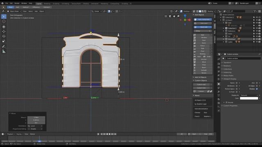Toggle Wireframe checkbox in Viewport Display
Screen dimensions: 262x147
point(237,86)
